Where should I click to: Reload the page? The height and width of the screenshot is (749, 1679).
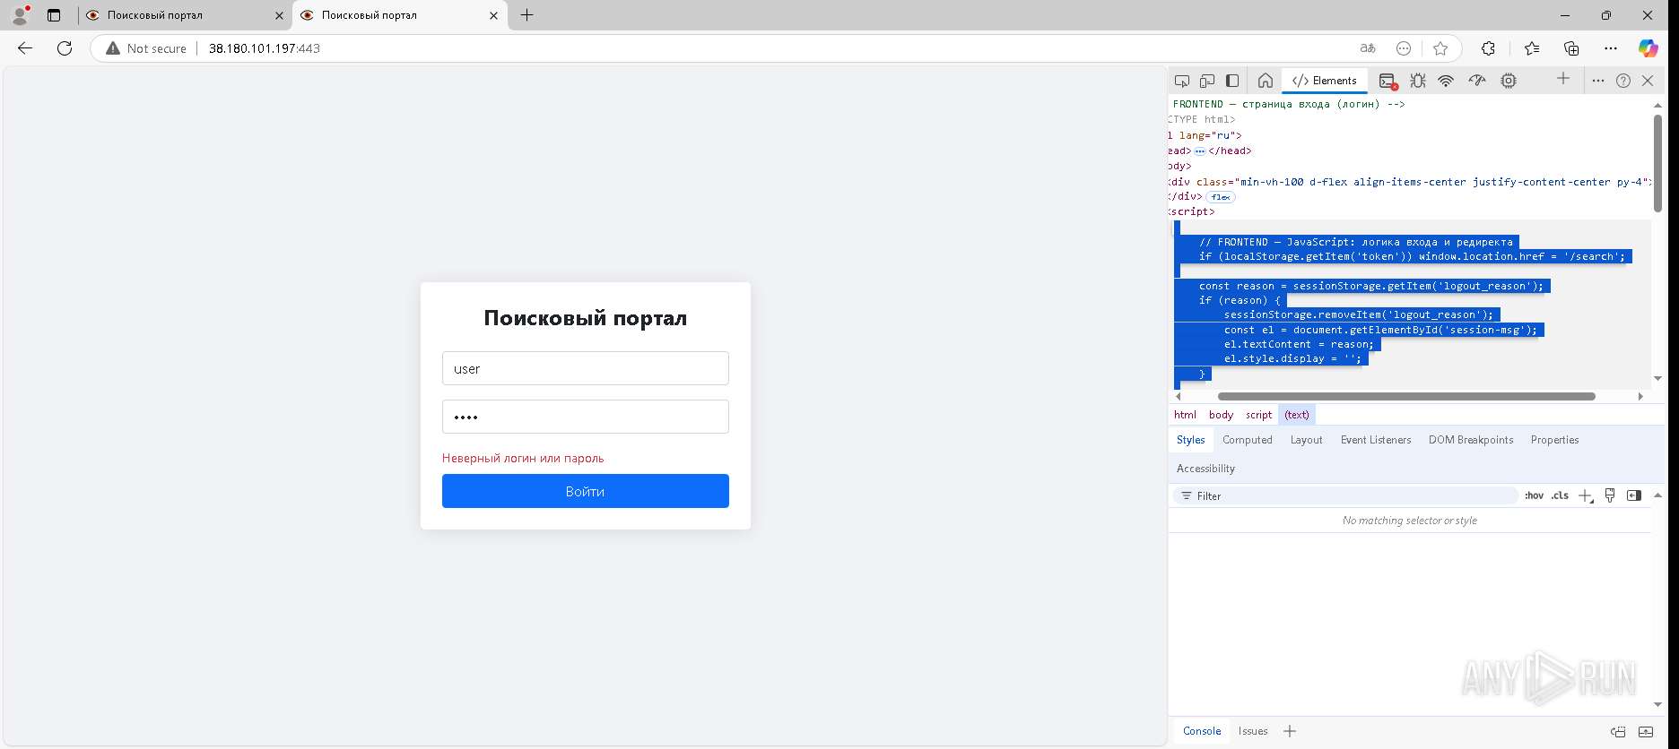[x=65, y=48]
